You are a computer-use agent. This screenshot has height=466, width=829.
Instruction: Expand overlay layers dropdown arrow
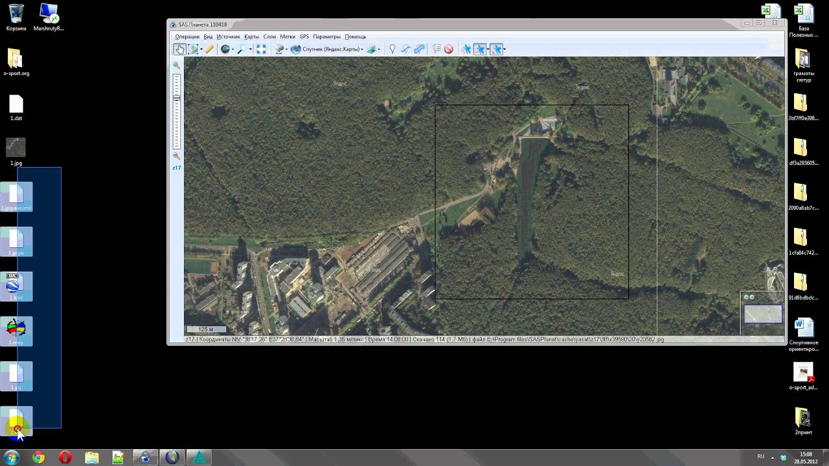click(x=379, y=49)
